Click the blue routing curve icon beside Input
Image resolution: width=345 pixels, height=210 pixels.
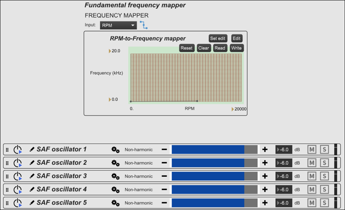click(x=144, y=25)
